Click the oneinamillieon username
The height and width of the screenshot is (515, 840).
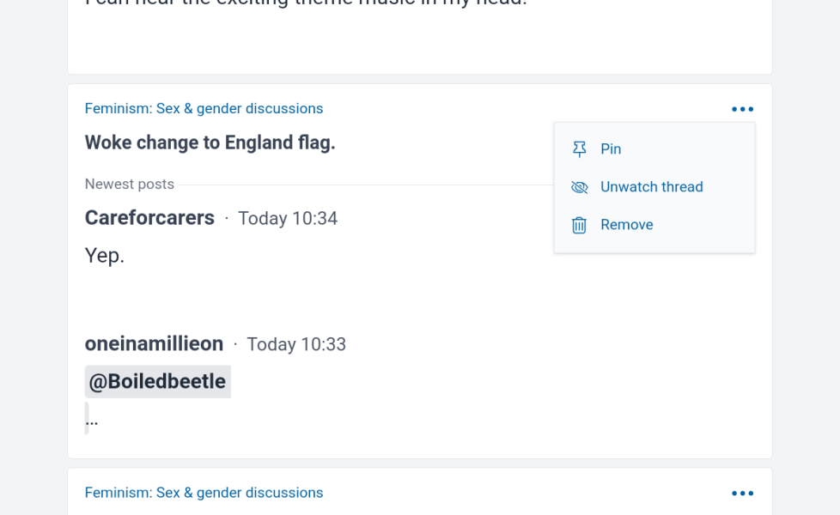click(x=155, y=343)
